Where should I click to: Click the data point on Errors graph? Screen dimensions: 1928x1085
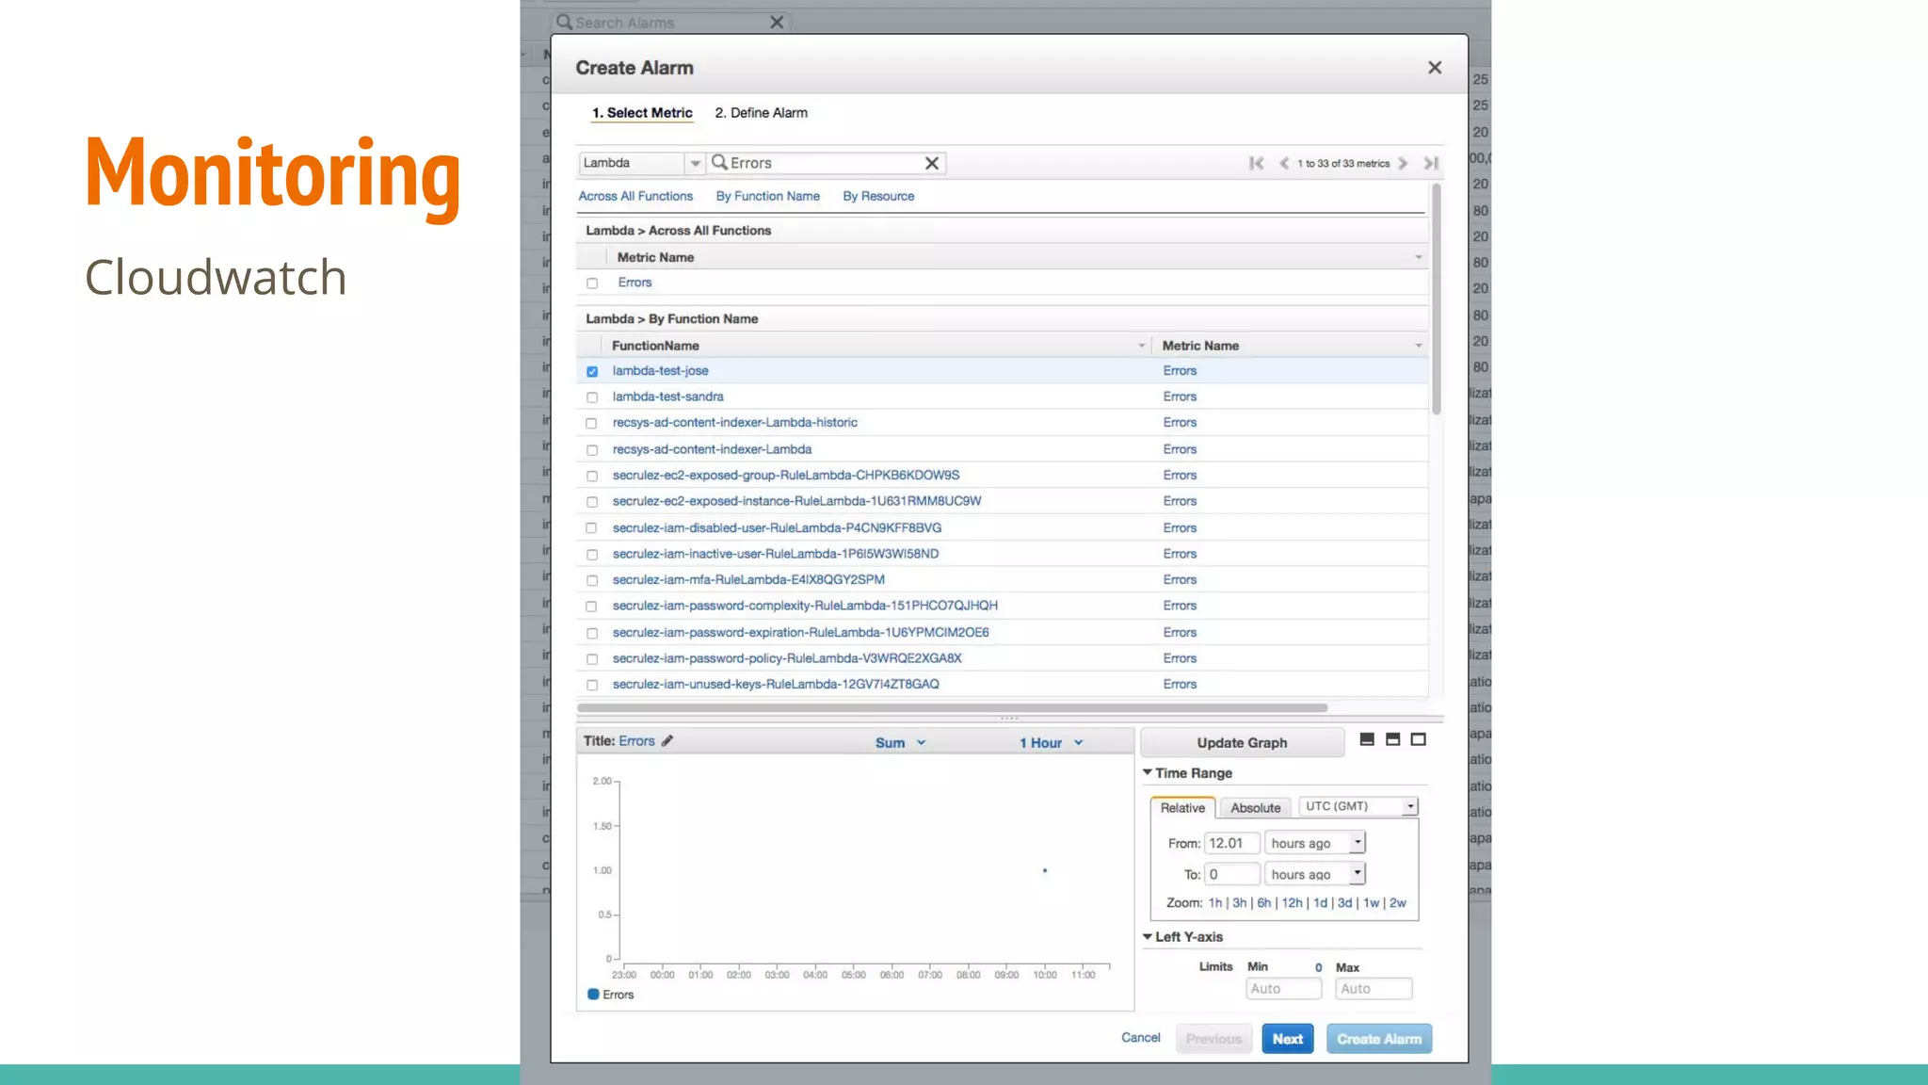click(1045, 870)
